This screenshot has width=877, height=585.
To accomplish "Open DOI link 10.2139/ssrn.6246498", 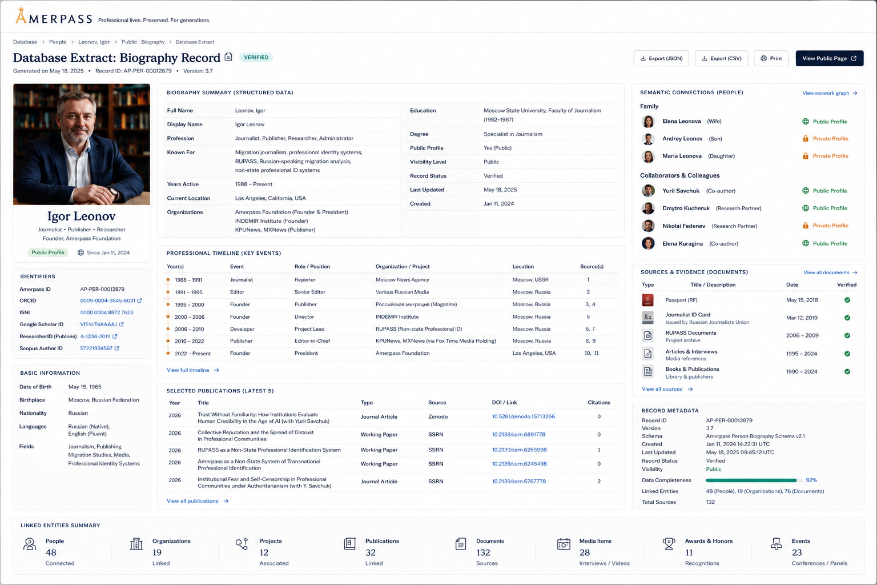I will coord(520,464).
